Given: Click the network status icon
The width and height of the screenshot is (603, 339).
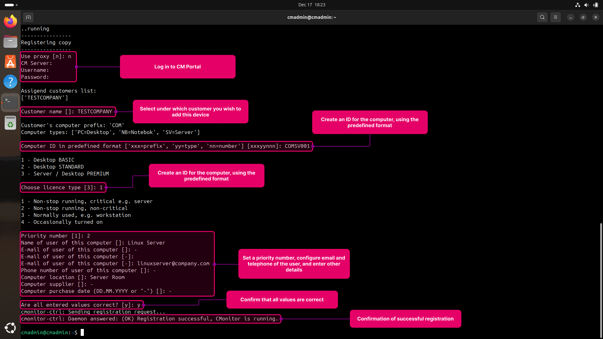Looking at the screenshot, I should (x=578, y=5).
